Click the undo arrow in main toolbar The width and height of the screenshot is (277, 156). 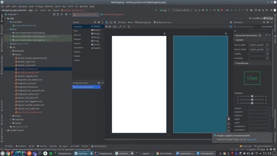247,10
